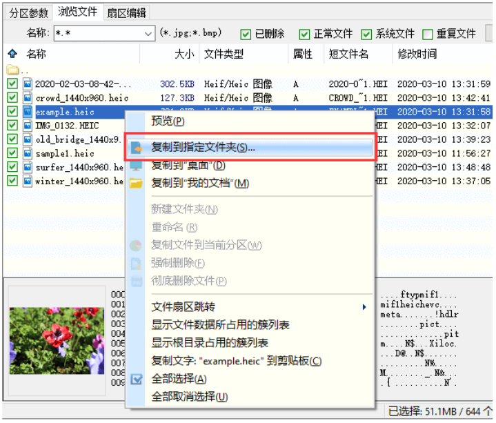
Task: Click the copy to My Documents folder icon
Action: coord(137,184)
